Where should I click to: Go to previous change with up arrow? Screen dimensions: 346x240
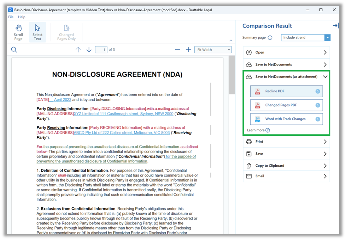(x=78, y=50)
